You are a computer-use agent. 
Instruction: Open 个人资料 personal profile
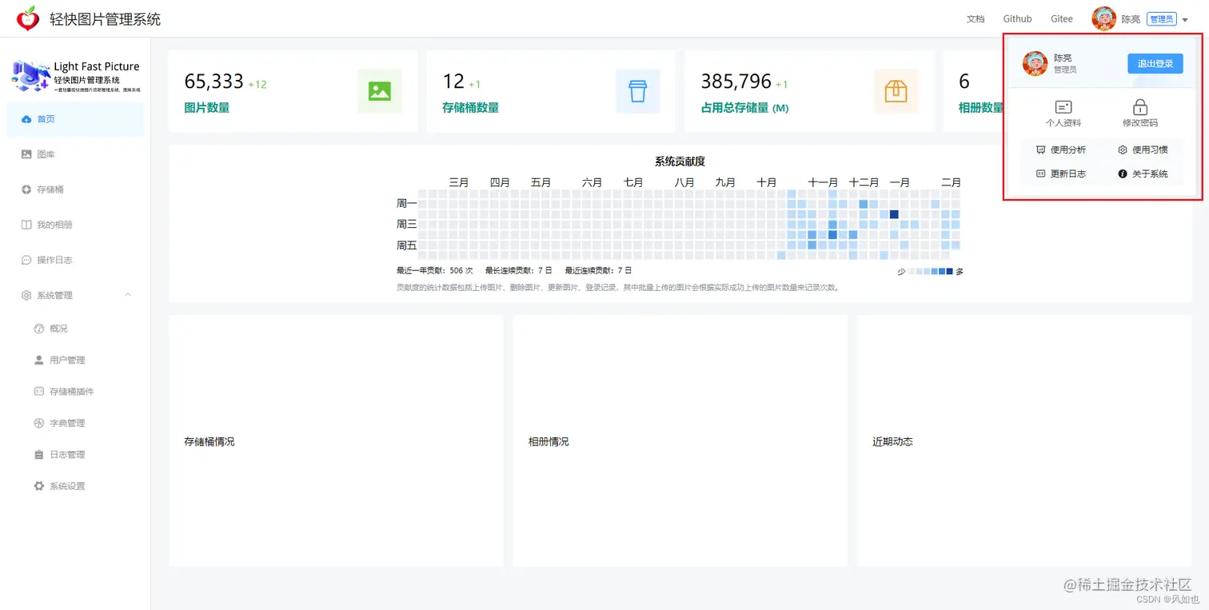pos(1063,112)
